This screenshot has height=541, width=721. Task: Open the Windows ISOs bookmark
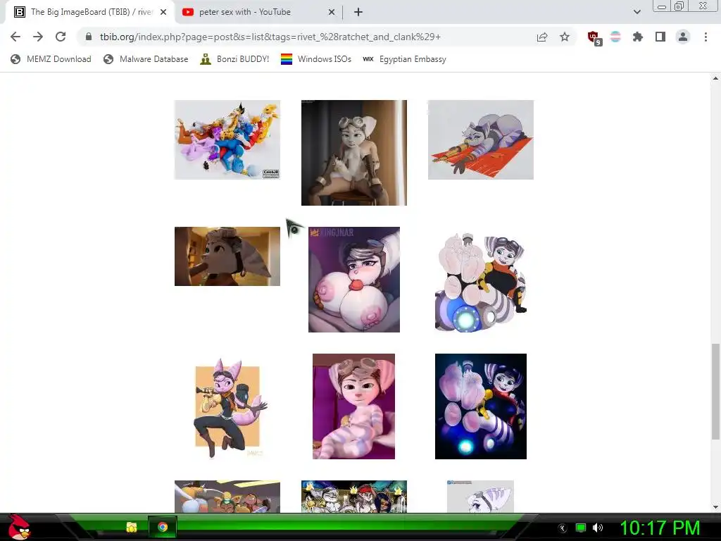(x=316, y=59)
